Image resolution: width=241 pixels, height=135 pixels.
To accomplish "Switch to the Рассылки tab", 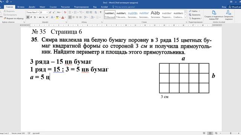I will tap(65, 7).
